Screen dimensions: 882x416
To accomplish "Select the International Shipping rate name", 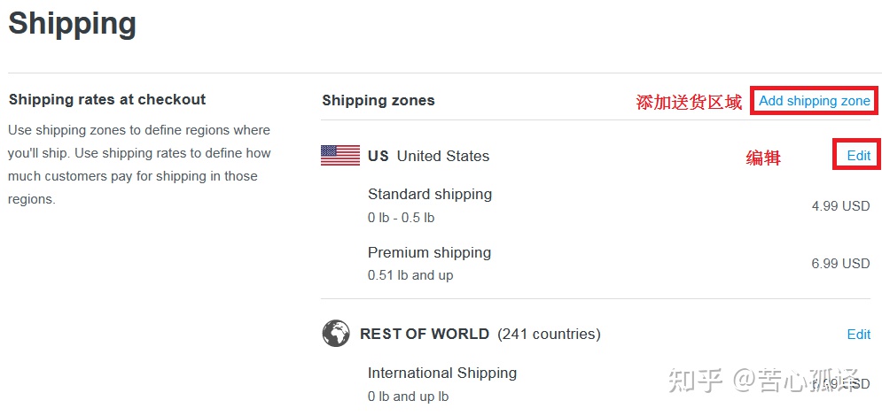I will 442,373.
